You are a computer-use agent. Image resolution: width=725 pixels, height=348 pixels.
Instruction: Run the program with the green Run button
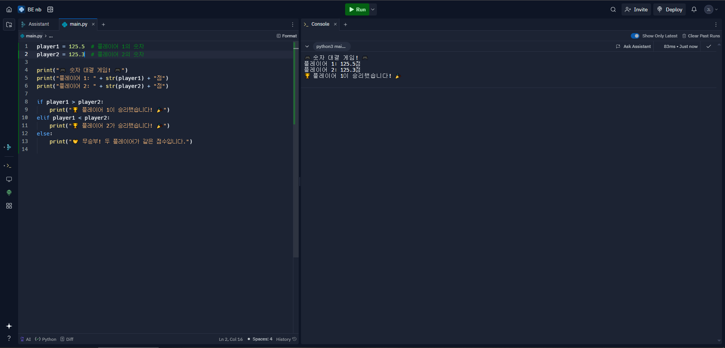click(x=357, y=9)
